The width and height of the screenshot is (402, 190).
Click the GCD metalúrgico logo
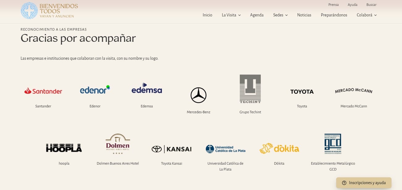tap(333, 144)
